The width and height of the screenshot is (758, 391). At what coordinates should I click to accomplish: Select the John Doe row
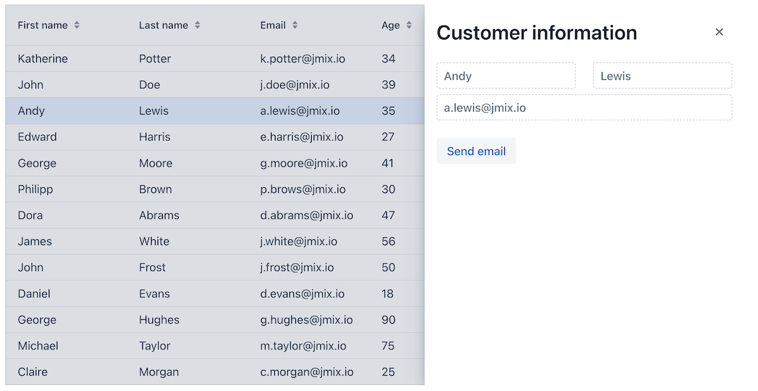pos(198,85)
